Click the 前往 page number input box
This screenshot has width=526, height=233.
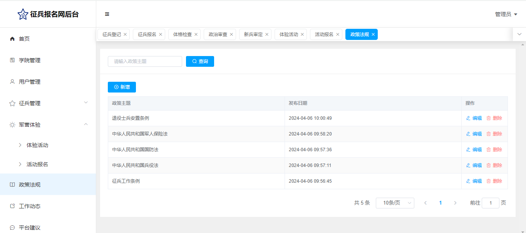[x=490, y=203]
